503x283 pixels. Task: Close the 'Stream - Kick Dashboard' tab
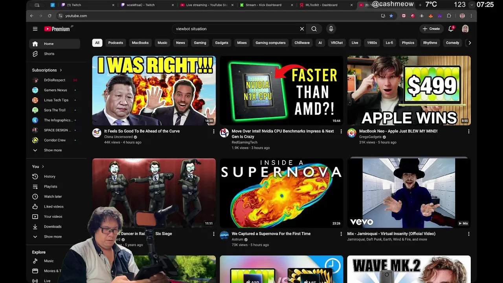click(292, 5)
